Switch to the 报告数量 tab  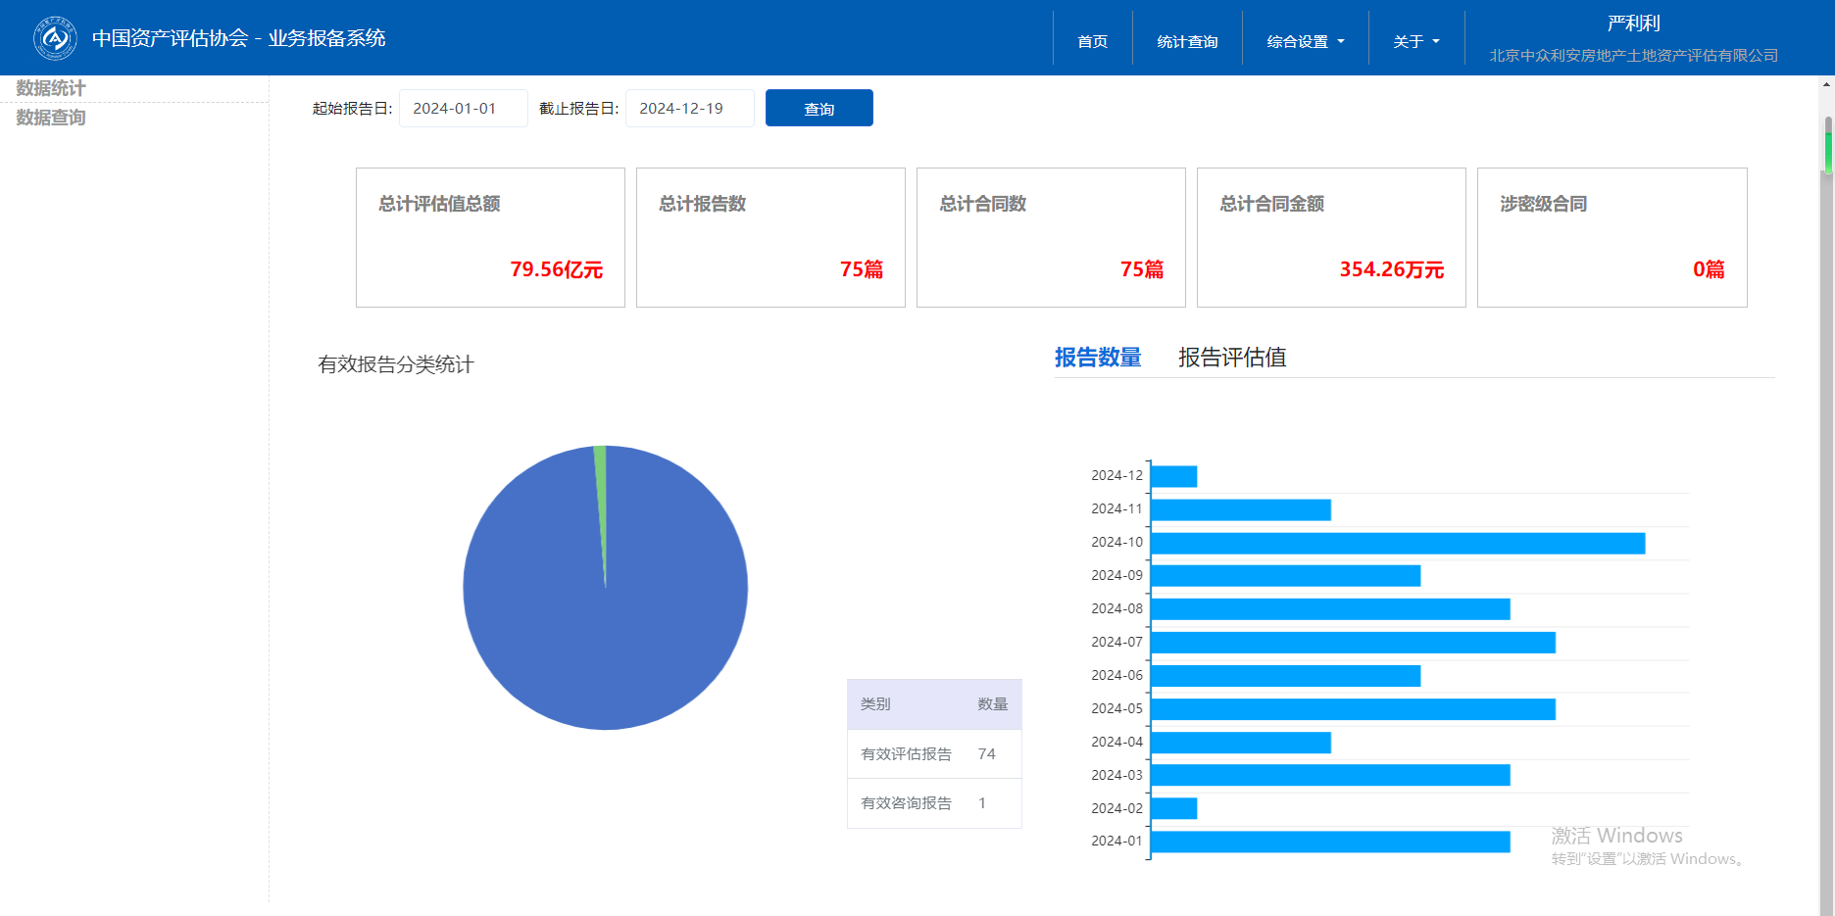[x=1097, y=358]
